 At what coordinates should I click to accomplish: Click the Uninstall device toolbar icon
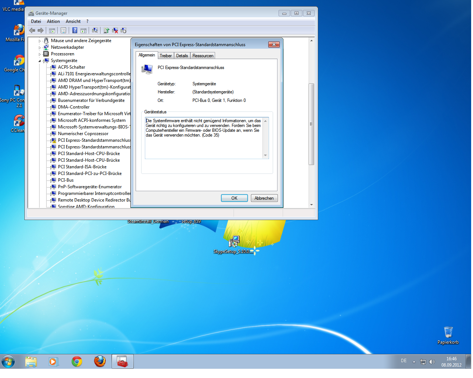click(x=115, y=31)
